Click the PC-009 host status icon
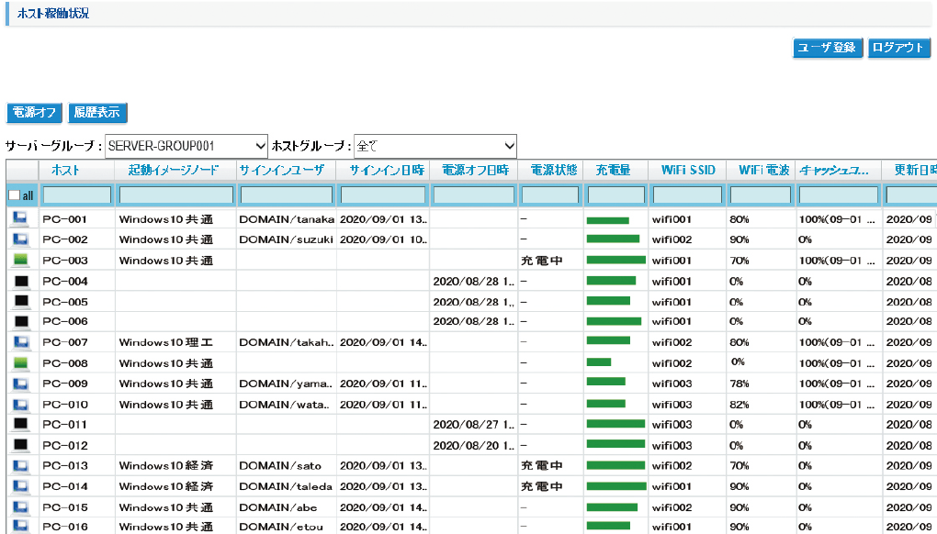 [x=21, y=383]
